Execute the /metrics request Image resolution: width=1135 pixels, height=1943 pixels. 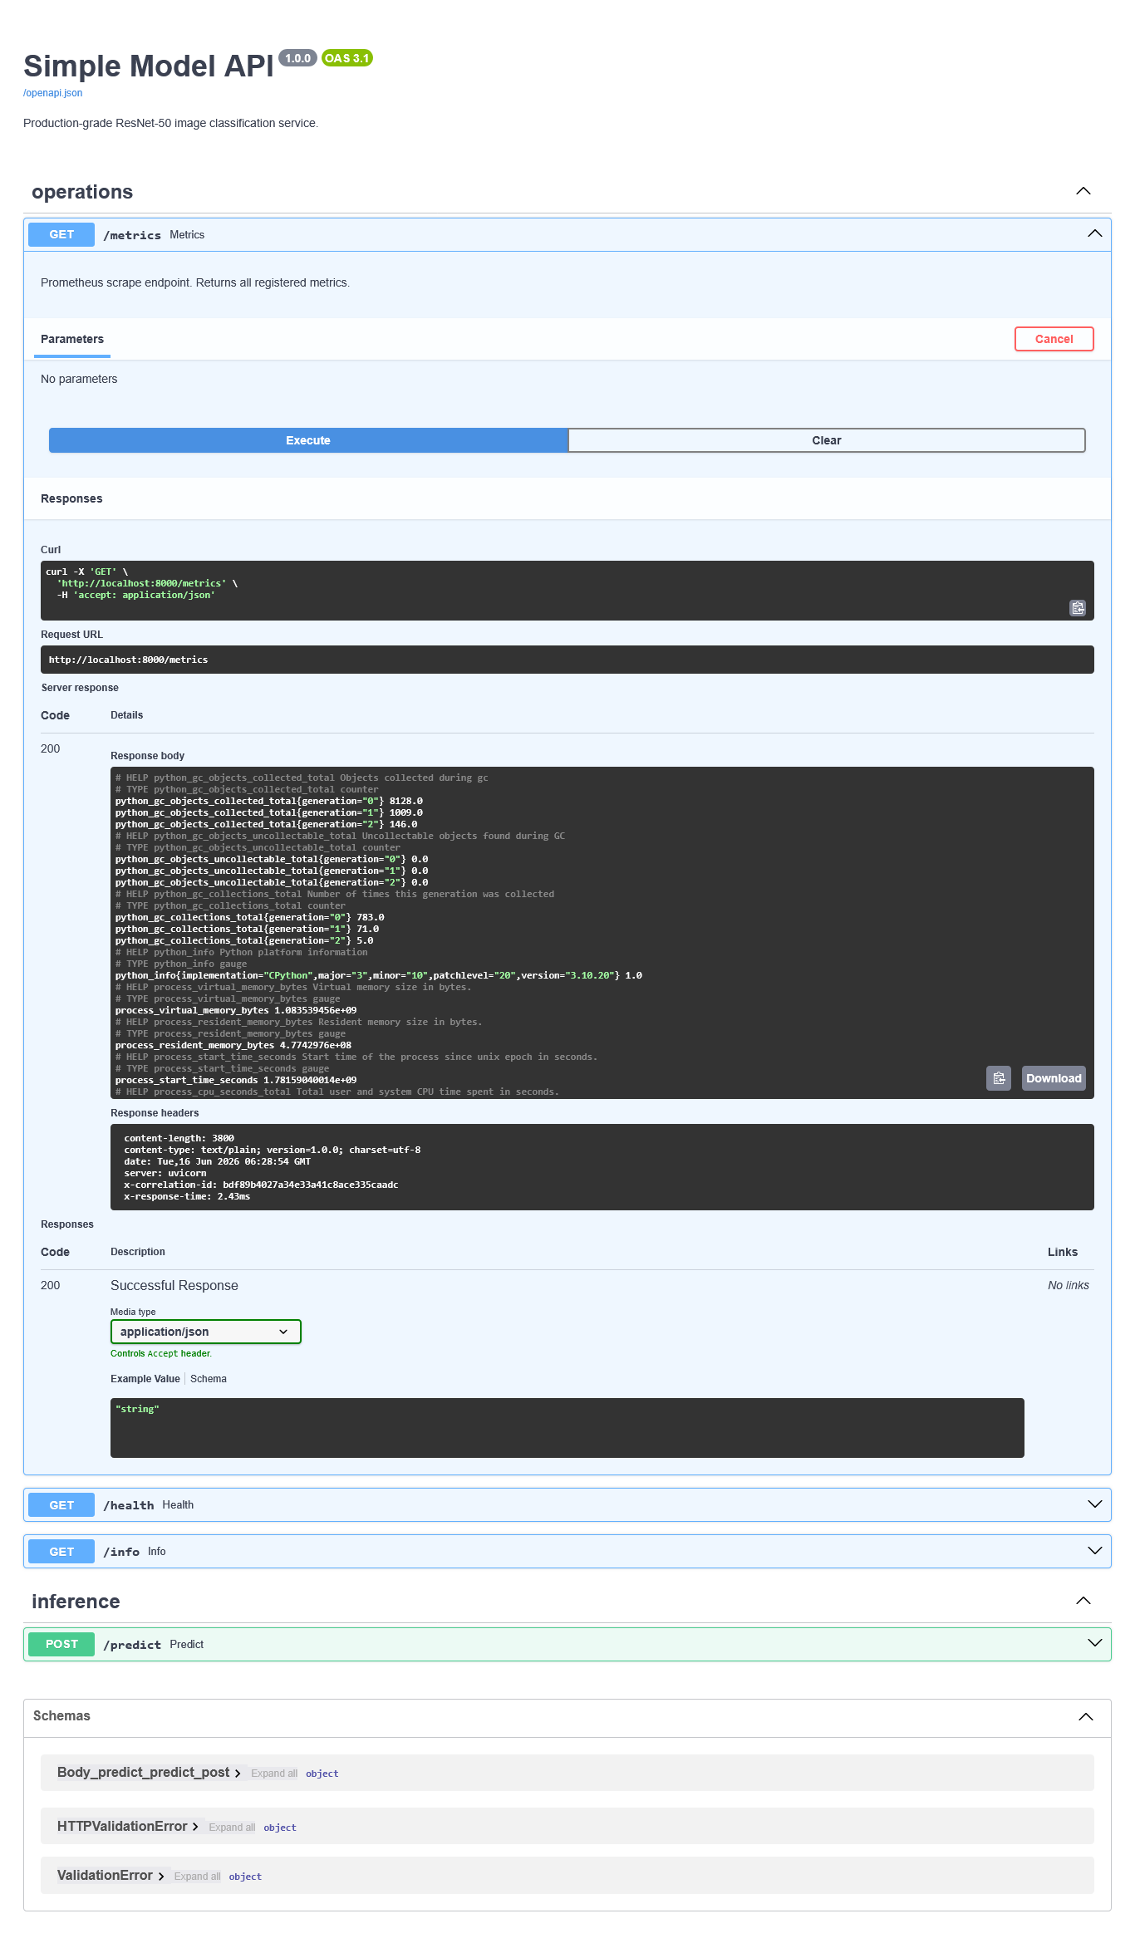point(308,440)
